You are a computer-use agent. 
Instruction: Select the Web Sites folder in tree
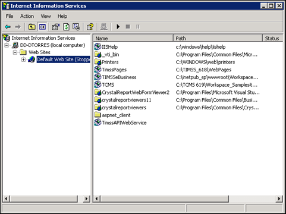pos(39,52)
